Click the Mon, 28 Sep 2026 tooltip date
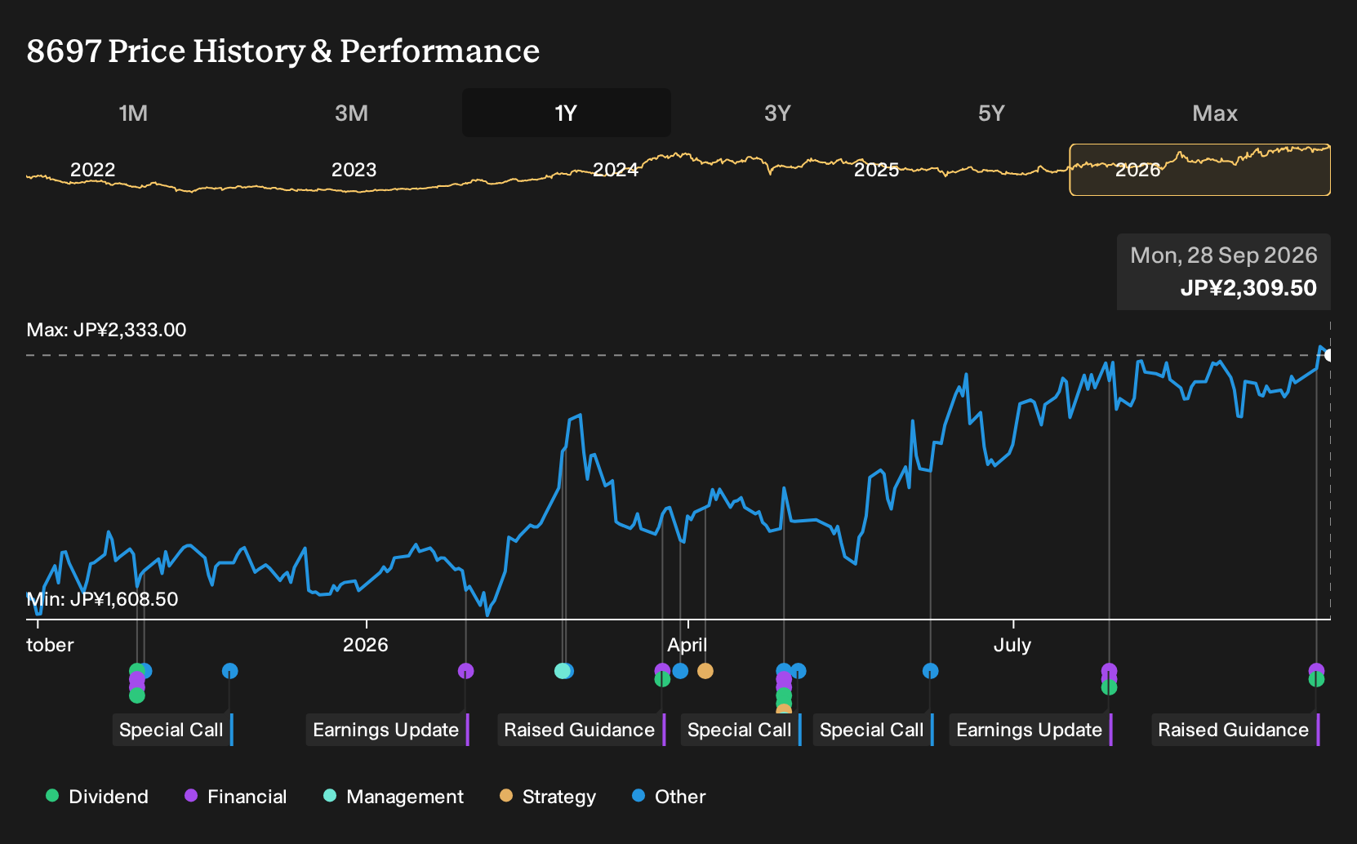The height and width of the screenshot is (844, 1357). pos(1224,255)
